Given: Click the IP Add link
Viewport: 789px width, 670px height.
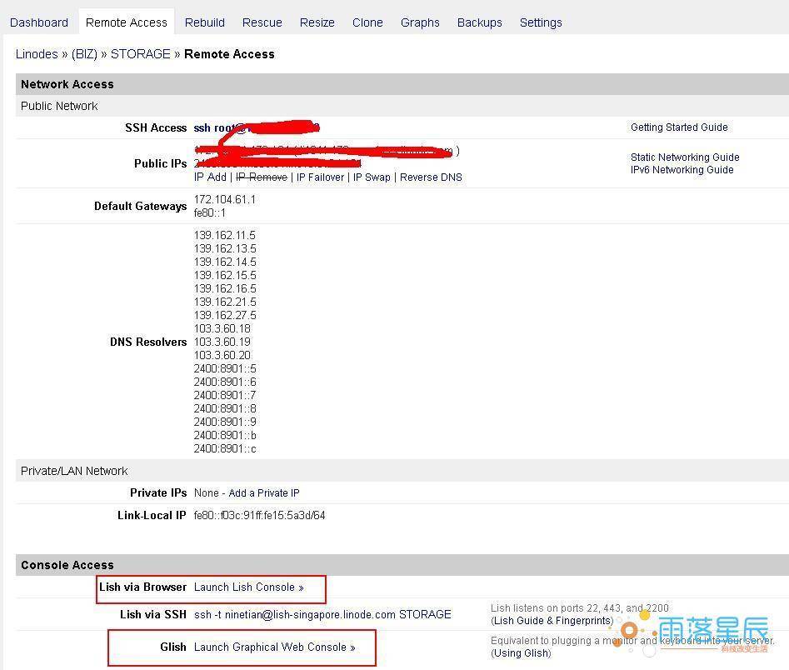Looking at the screenshot, I should [210, 177].
